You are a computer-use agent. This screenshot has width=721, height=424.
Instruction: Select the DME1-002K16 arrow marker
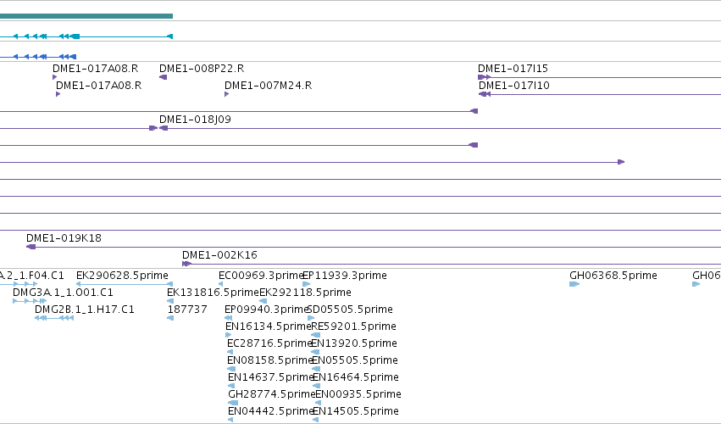186,265
